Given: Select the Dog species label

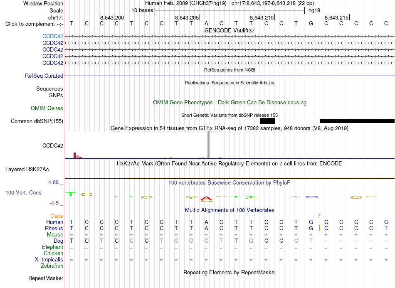Looking at the screenshot, I should [x=58, y=241].
